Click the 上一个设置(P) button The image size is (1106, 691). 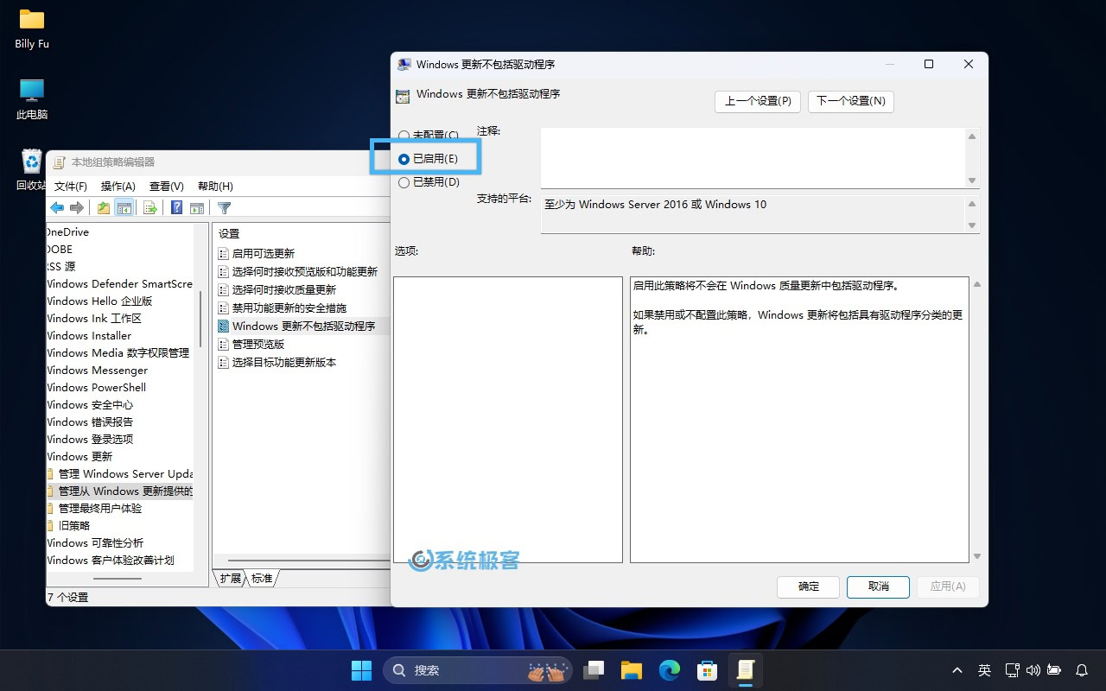point(758,101)
